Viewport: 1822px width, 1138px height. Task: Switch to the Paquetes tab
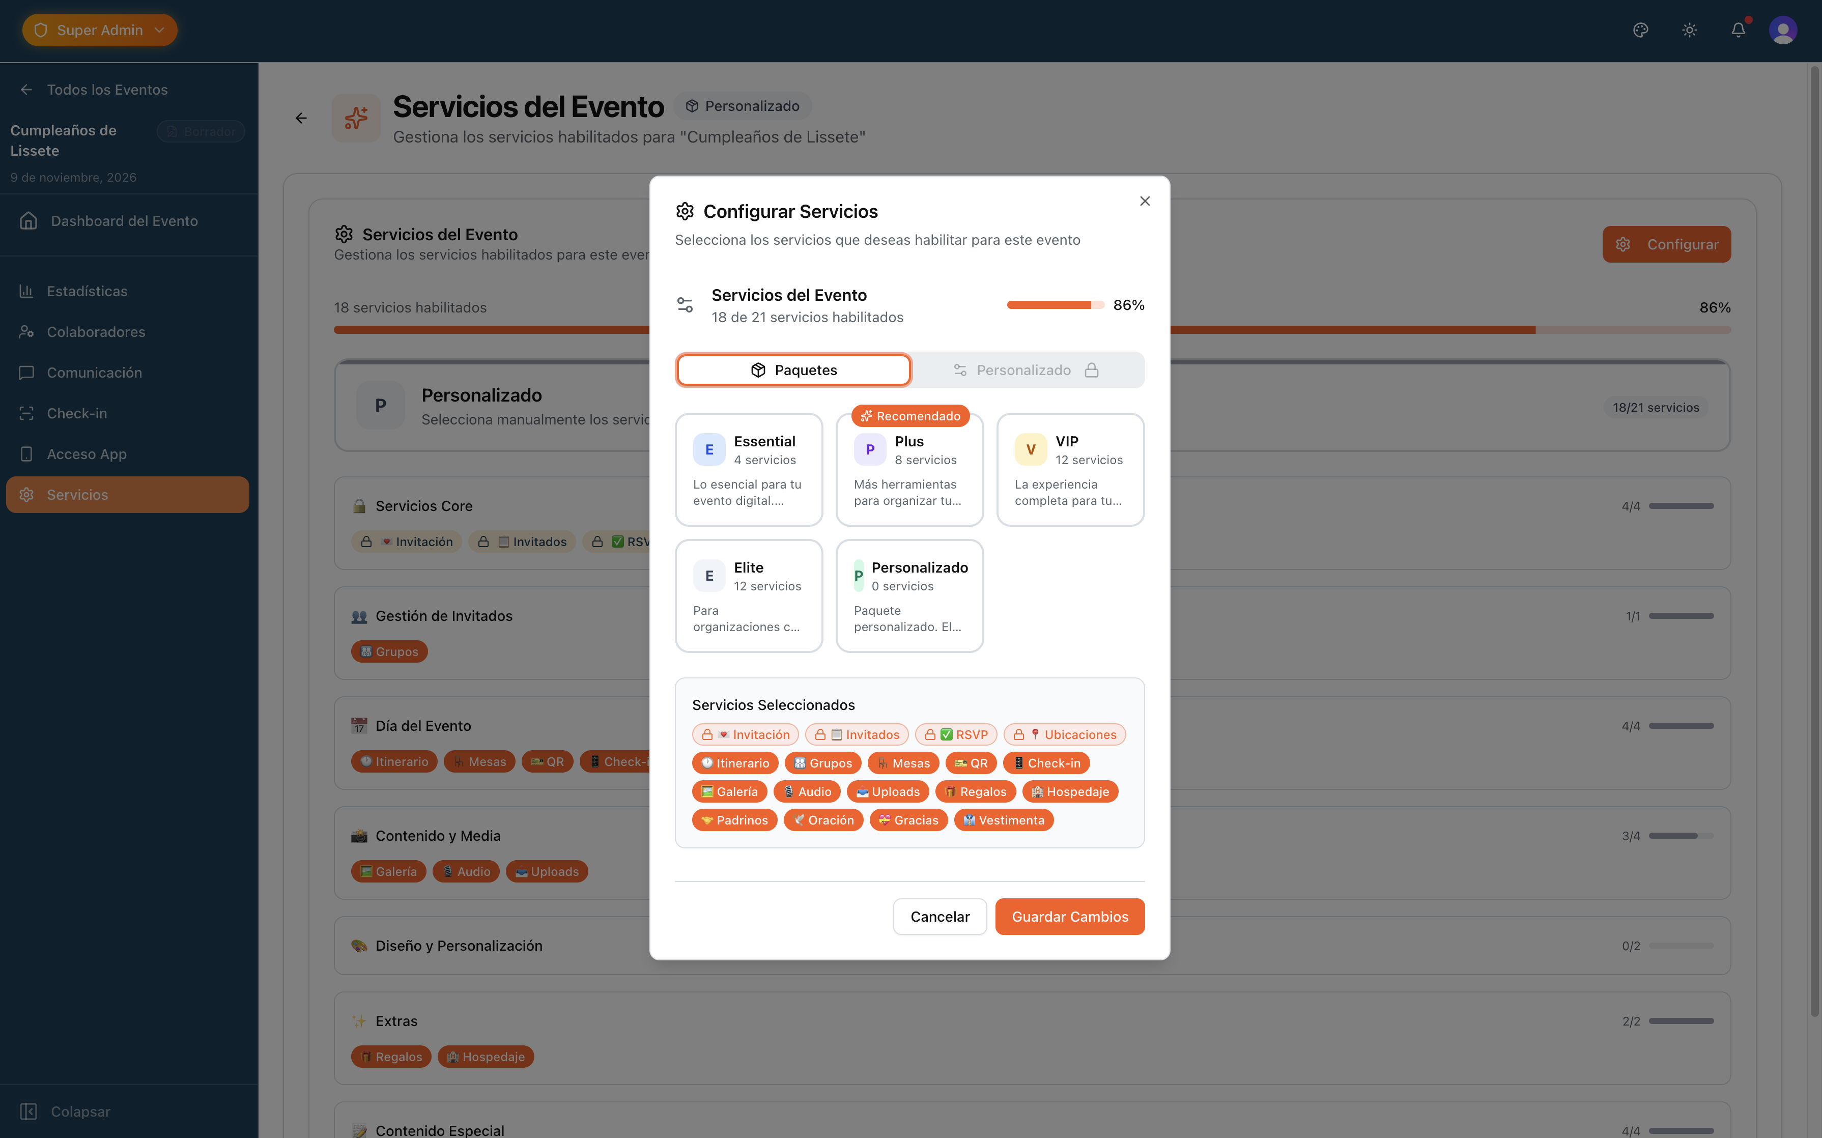click(793, 369)
